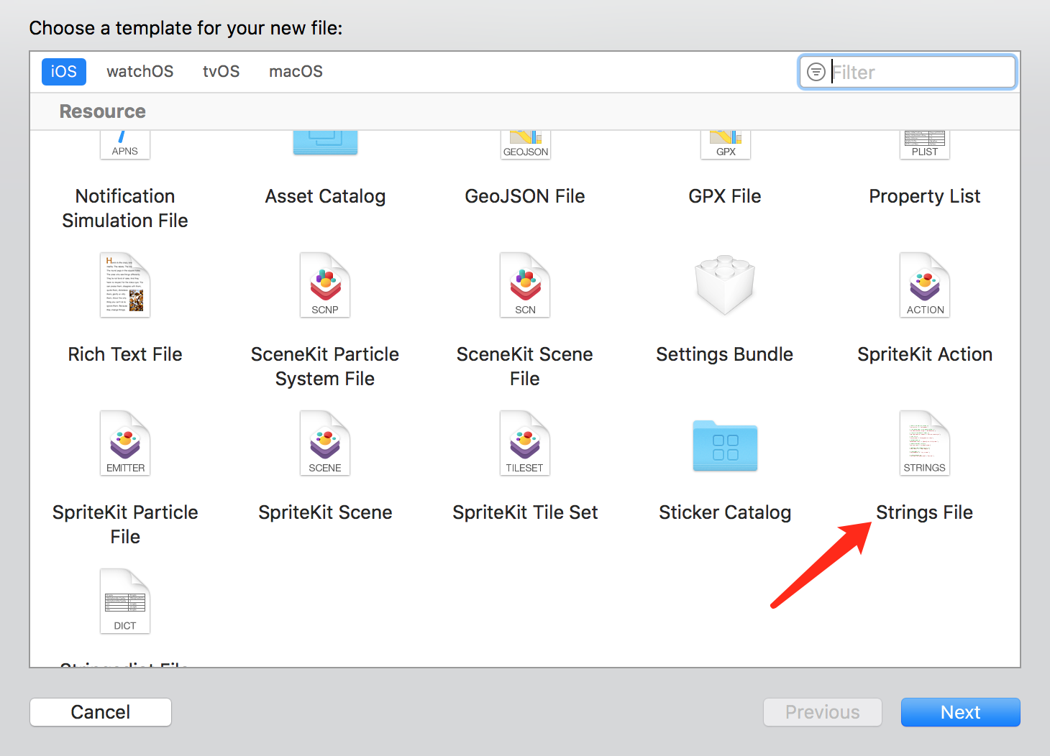Screen dimensions: 1050x756
Task: Pick the DICT stringsdict file icon
Action: pyautogui.click(x=125, y=601)
